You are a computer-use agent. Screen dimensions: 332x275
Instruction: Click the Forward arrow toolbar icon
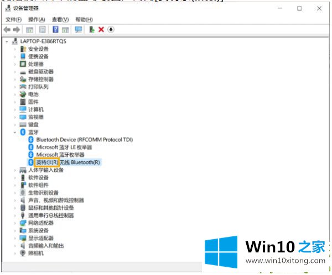[x=16, y=30]
